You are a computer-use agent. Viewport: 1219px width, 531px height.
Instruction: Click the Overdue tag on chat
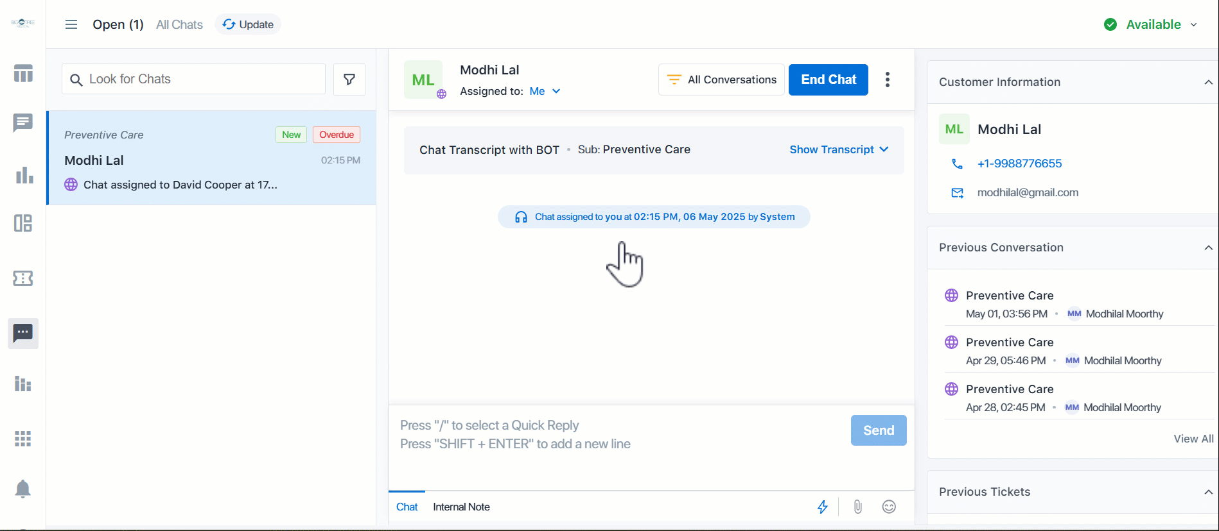click(337, 135)
